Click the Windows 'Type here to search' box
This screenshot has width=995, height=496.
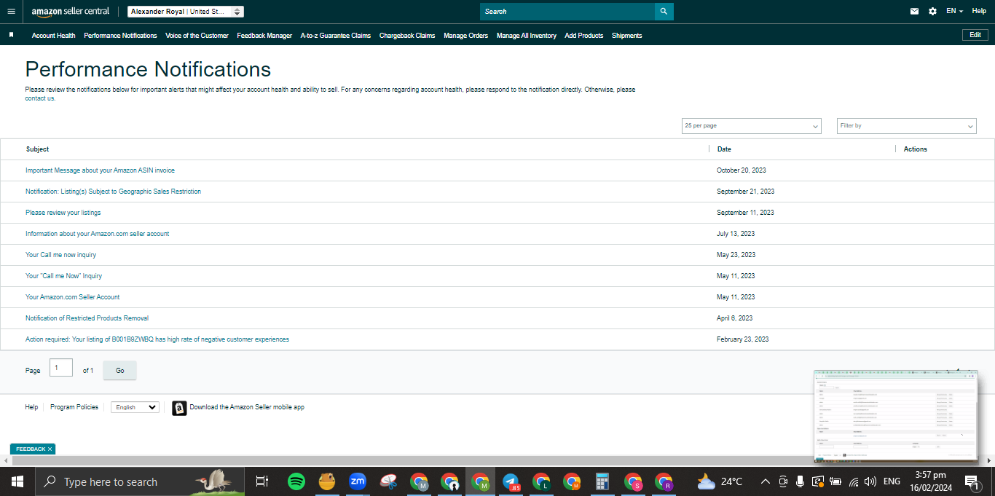tap(138, 481)
